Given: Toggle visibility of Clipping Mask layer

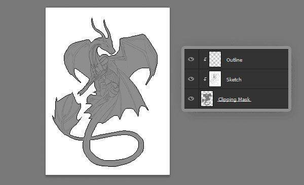Looking at the screenshot, I should (x=191, y=99).
